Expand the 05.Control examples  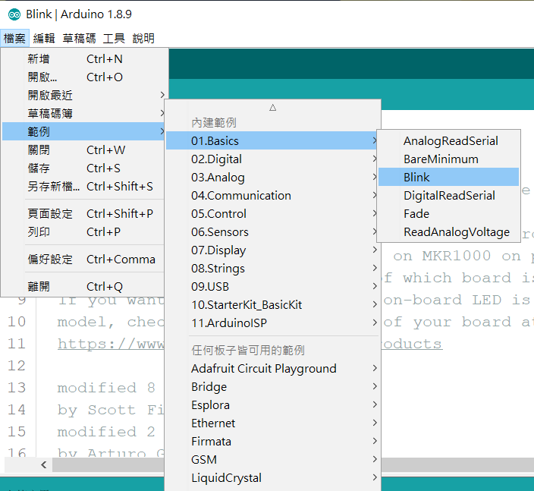[x=272, y=214]
